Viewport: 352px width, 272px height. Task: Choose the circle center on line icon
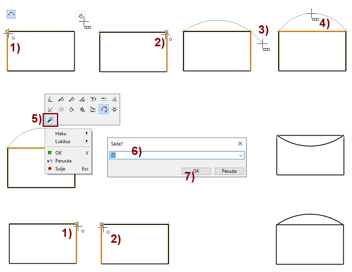pyautogui.click(x=82, y=110)
